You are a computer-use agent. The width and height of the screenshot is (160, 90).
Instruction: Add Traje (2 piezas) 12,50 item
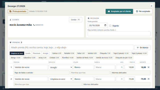[x=121, y=53]
